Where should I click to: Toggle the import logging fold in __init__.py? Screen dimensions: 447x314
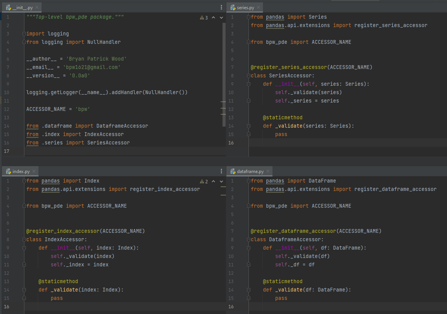(x=24, y=34)
